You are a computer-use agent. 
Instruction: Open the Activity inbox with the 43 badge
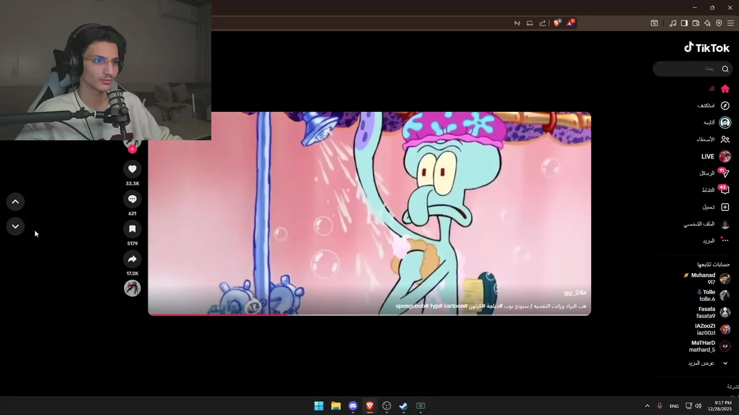coord(715,190)
